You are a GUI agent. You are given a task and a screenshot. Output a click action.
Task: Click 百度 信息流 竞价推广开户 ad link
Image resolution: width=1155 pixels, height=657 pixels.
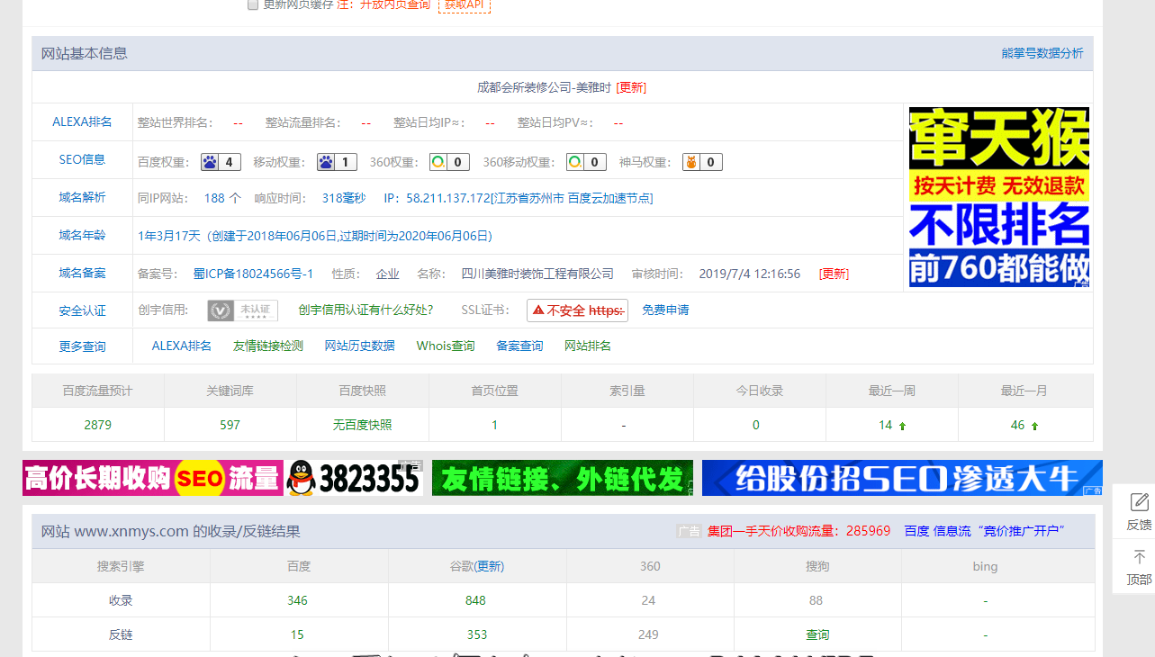[985, 531]
